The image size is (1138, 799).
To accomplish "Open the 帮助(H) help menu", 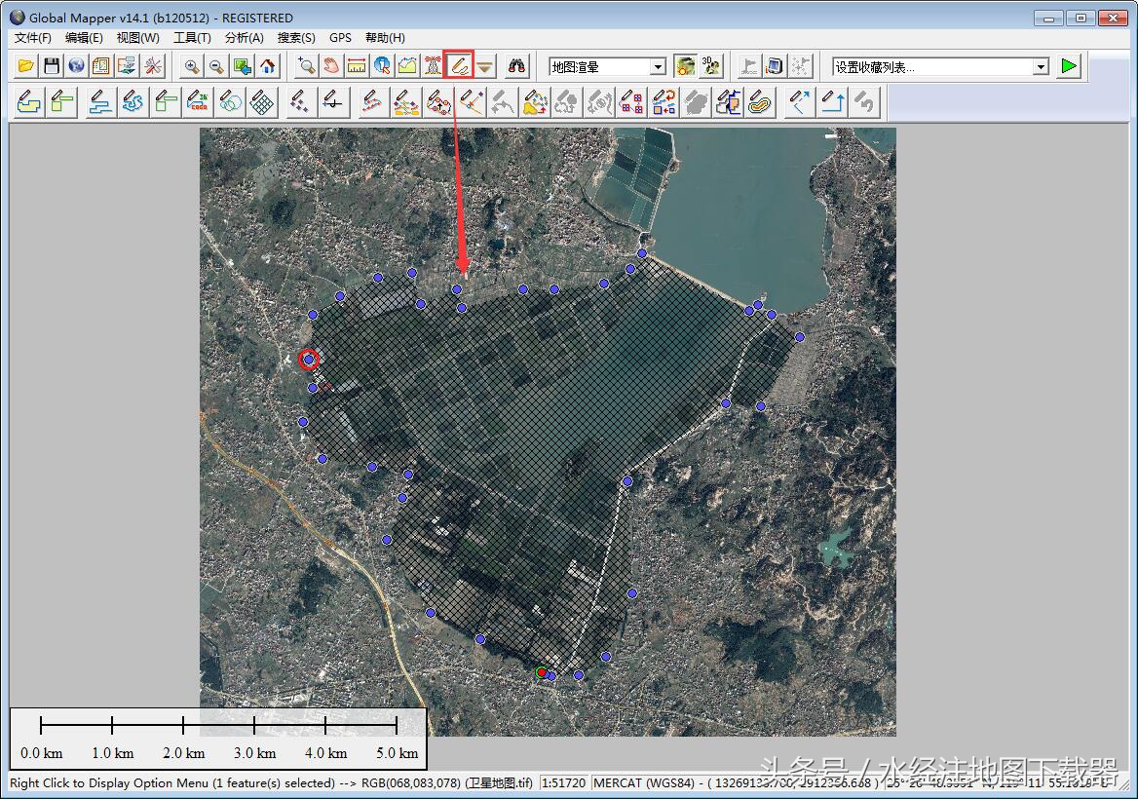I will coord(385,38).
